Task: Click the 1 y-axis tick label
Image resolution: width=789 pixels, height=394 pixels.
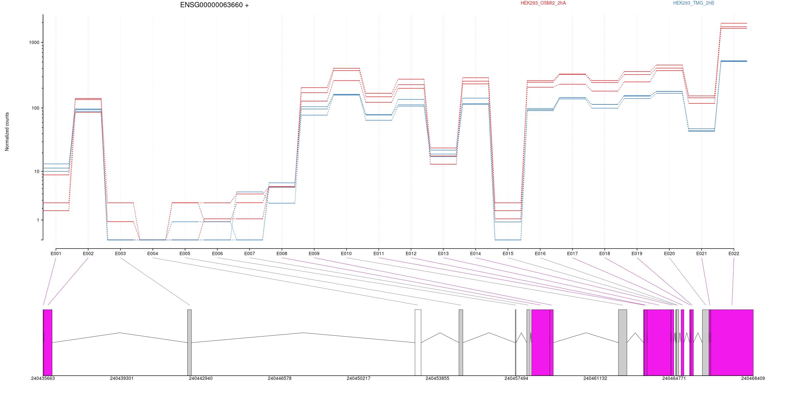Action: pos(38,220)
